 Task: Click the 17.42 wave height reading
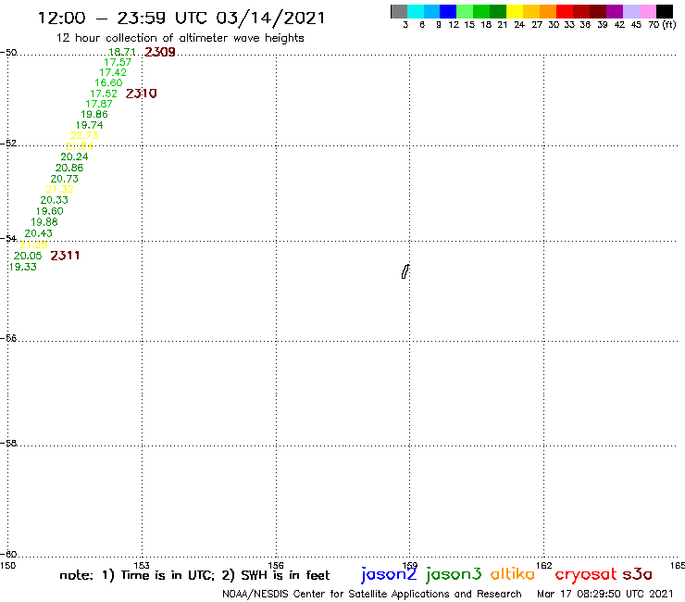[x=113, y=72]
